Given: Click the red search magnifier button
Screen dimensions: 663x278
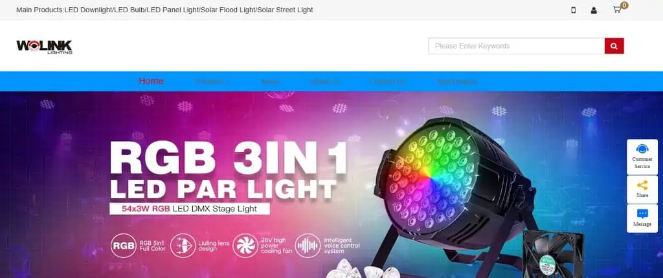Looking at the screenshot, I should click(x=614, y=46).
